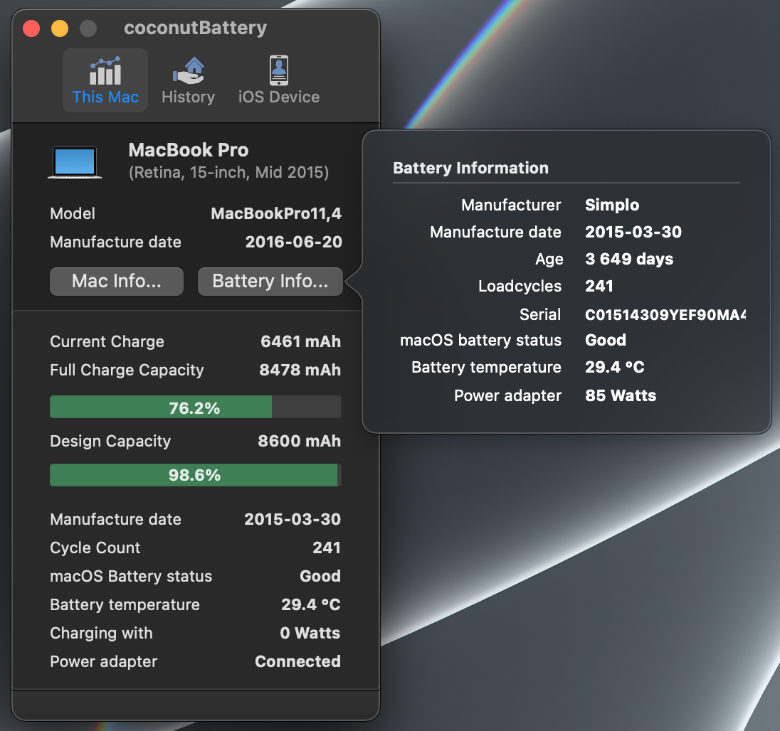Viewport: 780px width, 731px height.
Task: Click the 8600 mAh design capacity value
Action: pyautogui.click(x=299, y=442)
